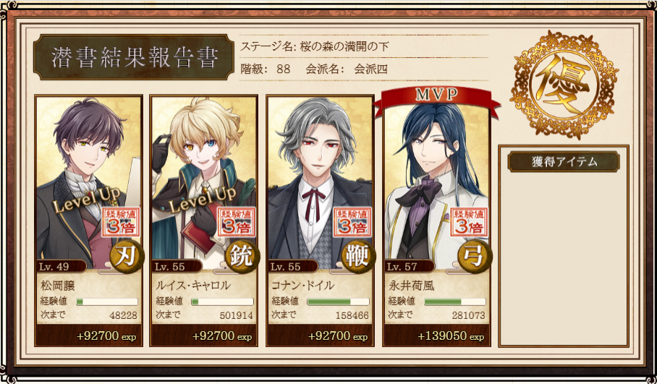Select 松岡譲's character portrait
Image resolution: width=657 pixels, height=384 pixels.
coord(88,179)
